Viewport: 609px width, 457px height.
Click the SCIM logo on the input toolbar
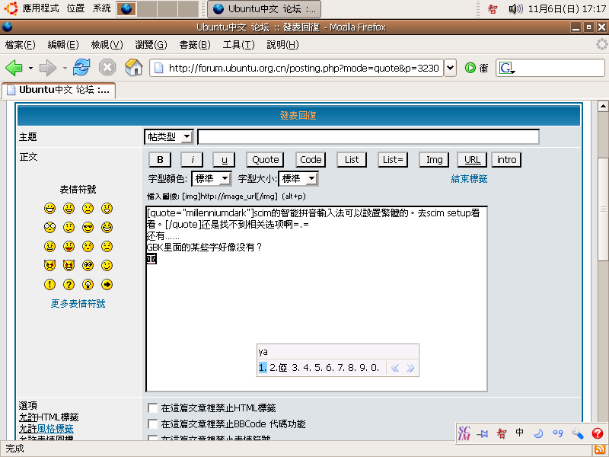(464, 433)
